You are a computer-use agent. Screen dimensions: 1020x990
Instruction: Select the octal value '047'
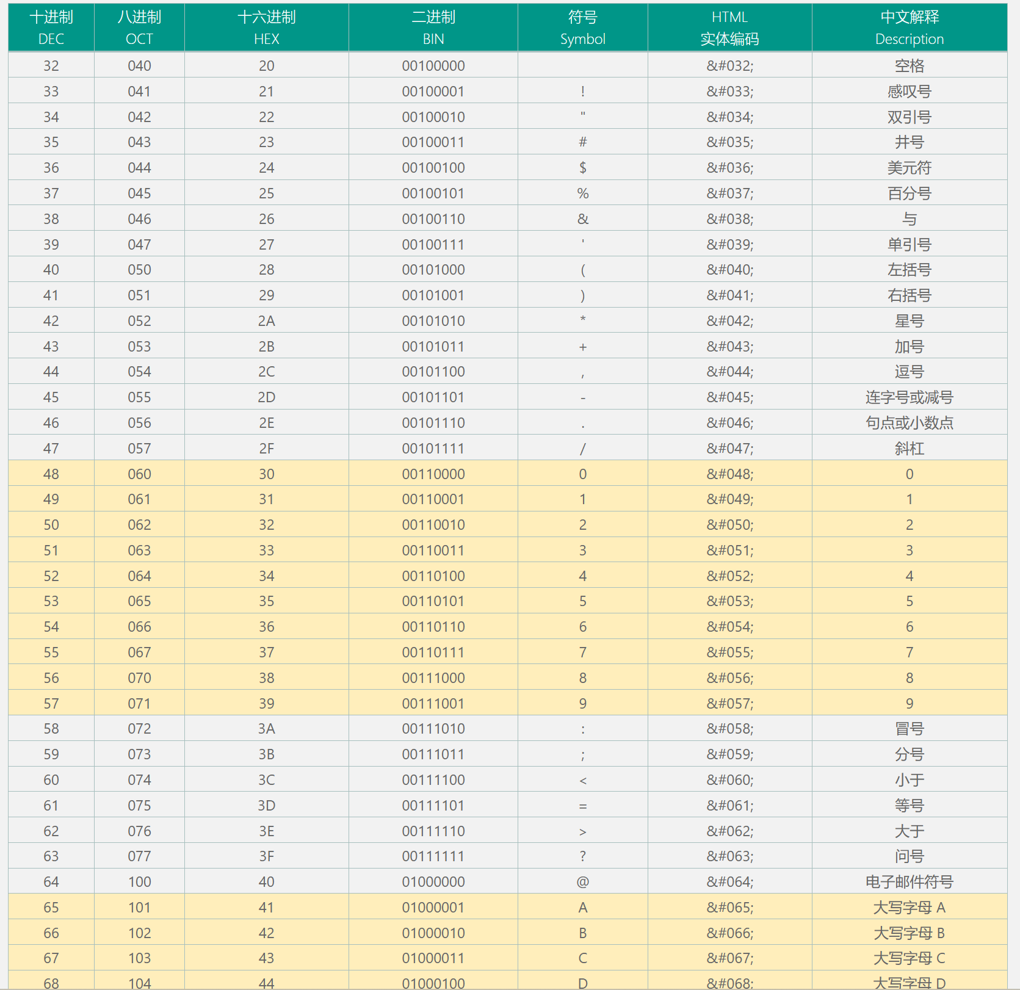point(139,244)
